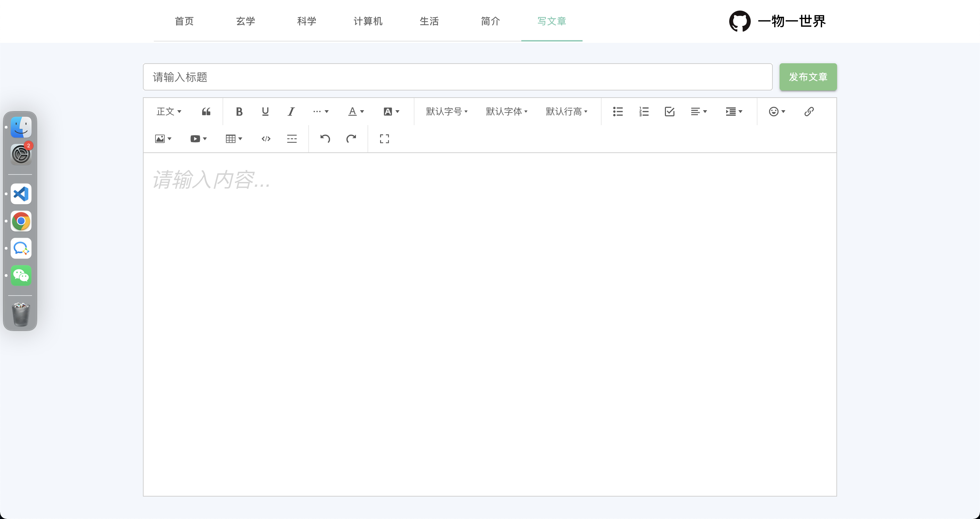Open the 正文 heading style dropdown
980x519 pixels.
click(169, 112)
